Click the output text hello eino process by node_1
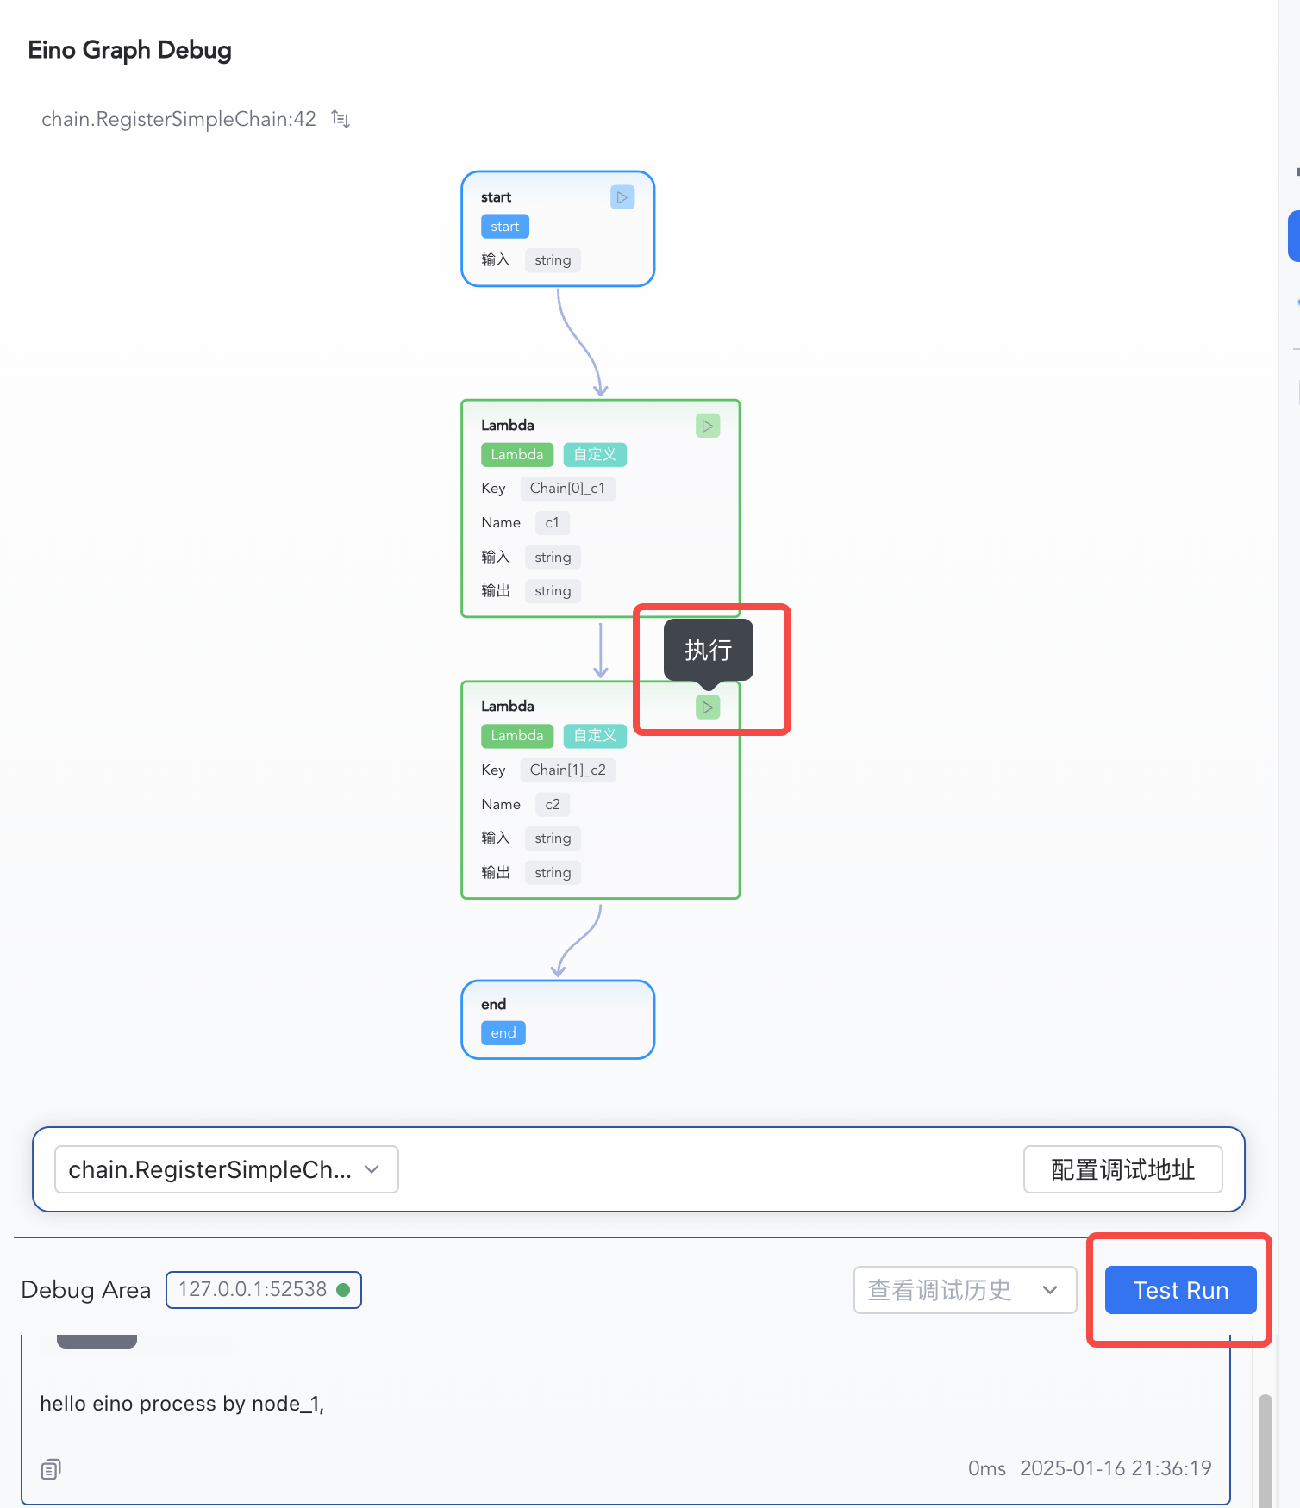 coord(182,1404)
